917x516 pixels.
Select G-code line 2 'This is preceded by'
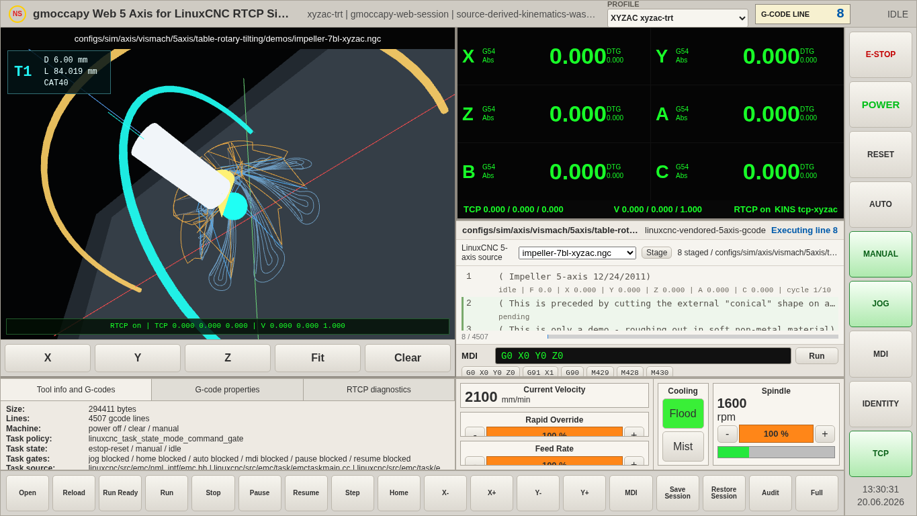tap(650, 310)
